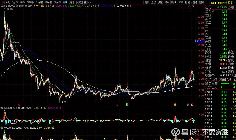Click the diamond icon above the chart

pyautogui.click(x=190, y=6)
